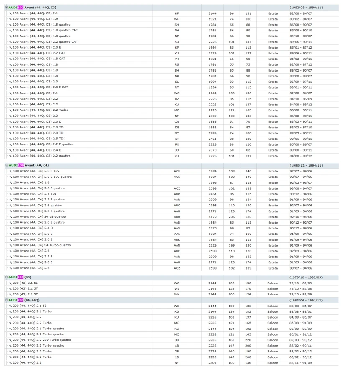Click date range (1982/08 - 1990/11) header
Screen dimensions: 343x370
[x=306, y=8]
